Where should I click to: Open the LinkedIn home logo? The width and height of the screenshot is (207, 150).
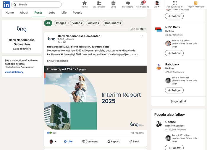click(x=6, y=4)
